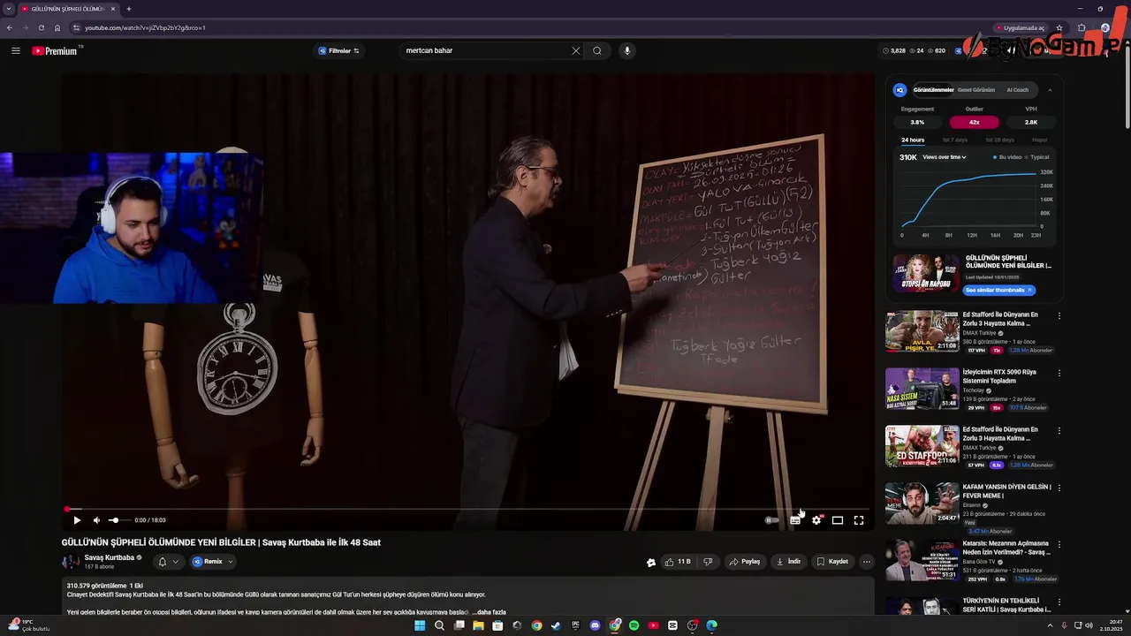Open Spotify from the taskbar
This screenshot has height=636, width=1131.
tap(634, 625)
